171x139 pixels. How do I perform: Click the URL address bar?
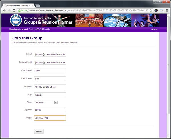tap(85, 10)
